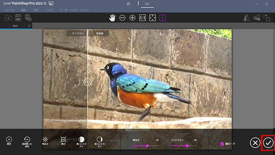Toggle the split before/after view icon
The width and height of the screenshot is (275, 155).
click(x=163, y=18)
